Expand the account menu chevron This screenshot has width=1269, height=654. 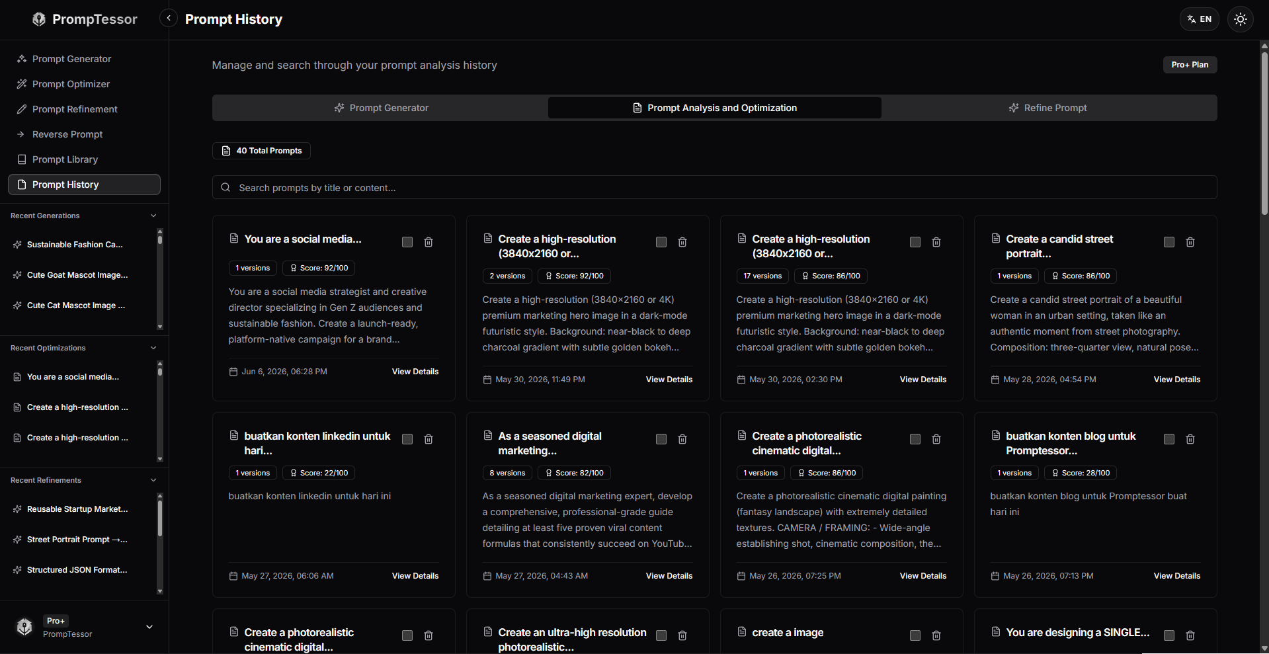pyautogui.click(x=149, y=627)
